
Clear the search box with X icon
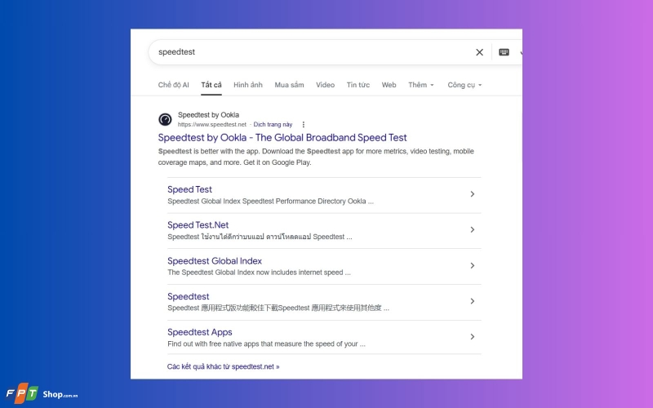pos(479,52)
